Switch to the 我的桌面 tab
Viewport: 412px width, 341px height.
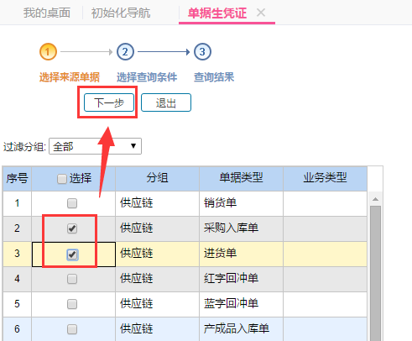[x=47, y=13]
